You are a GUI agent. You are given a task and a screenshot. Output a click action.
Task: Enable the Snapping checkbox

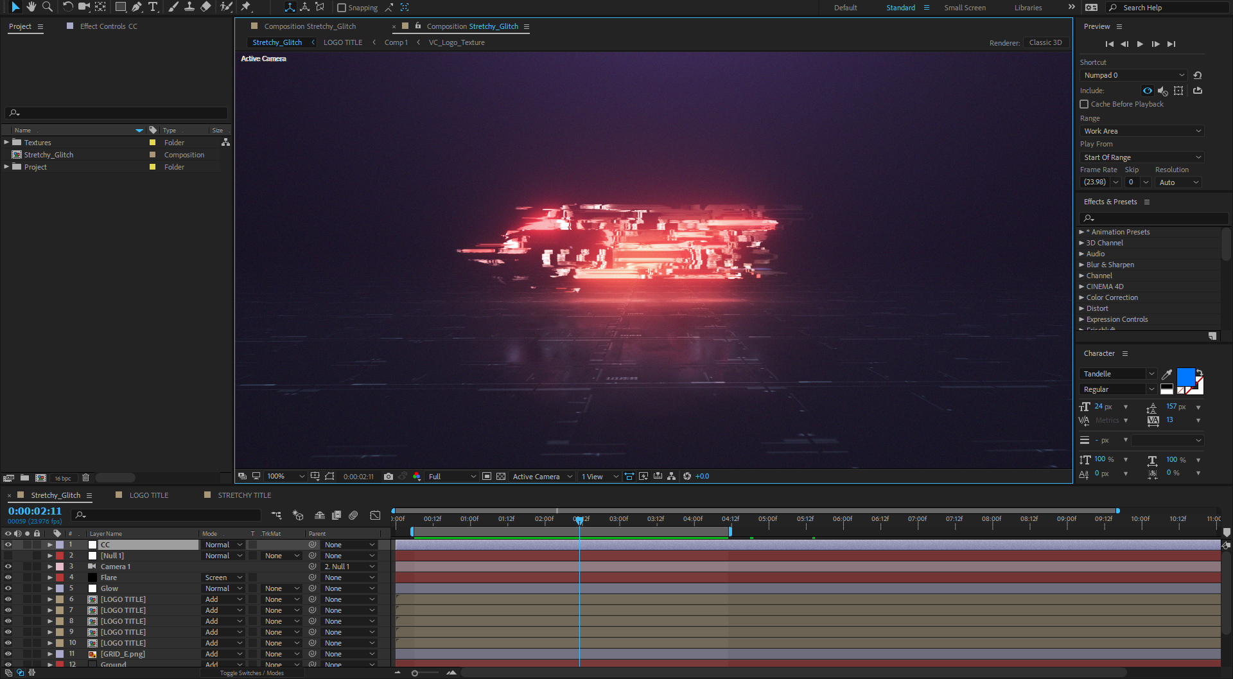click(342, 8)
